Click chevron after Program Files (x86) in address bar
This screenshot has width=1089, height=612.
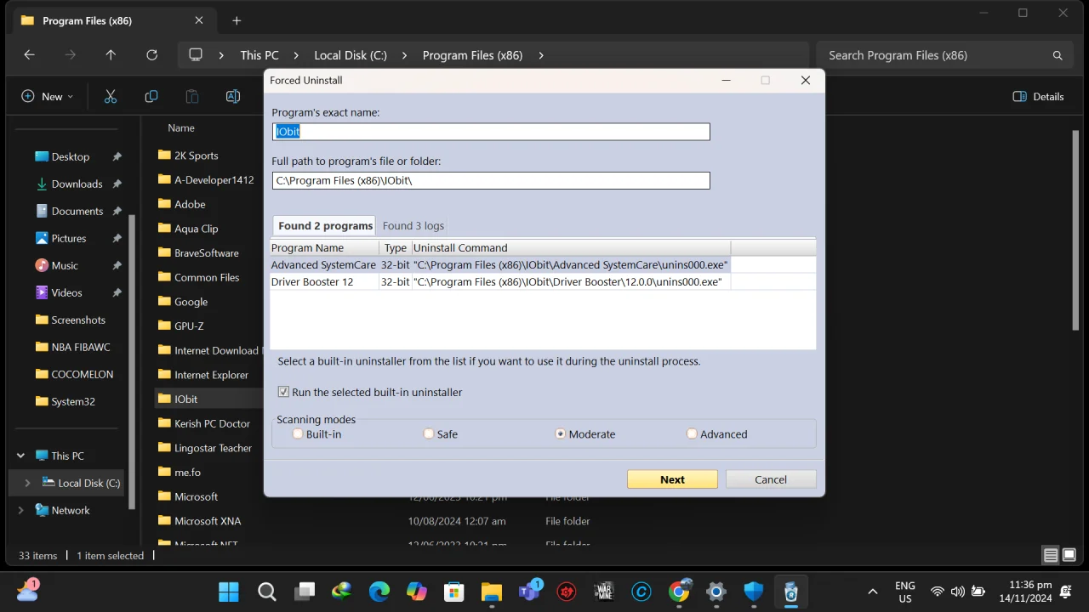(540, 55)
